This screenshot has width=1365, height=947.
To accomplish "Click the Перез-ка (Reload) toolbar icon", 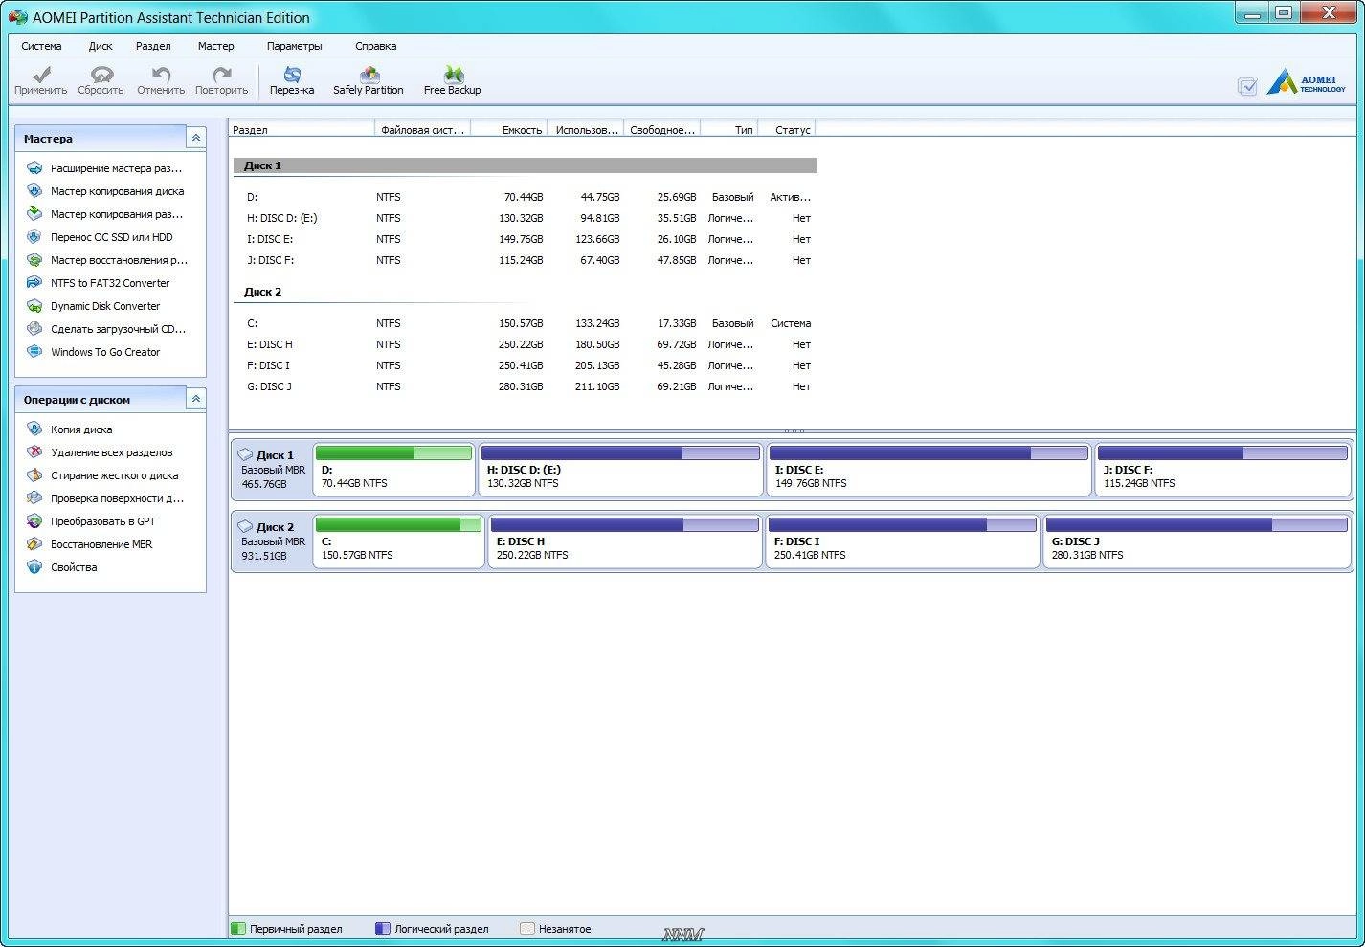I will click(x=292, y=80).
